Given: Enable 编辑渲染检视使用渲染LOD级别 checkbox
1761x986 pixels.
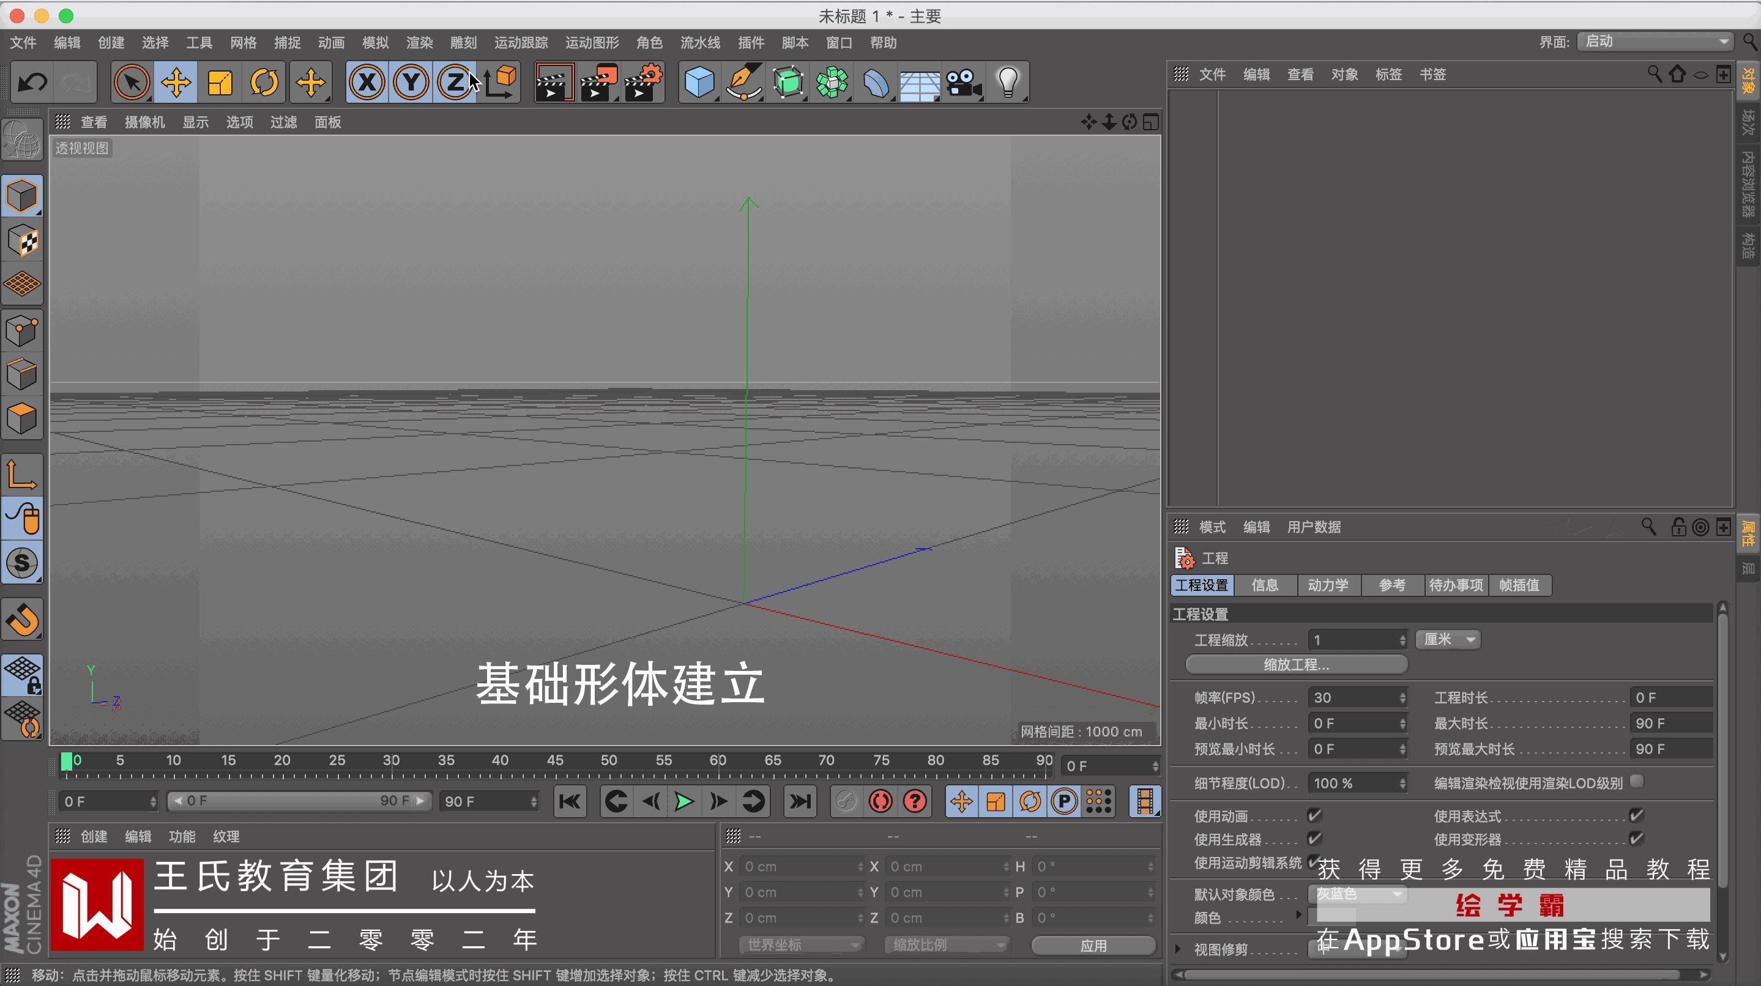Looking at the screenshot, I should coord(1636,781).
